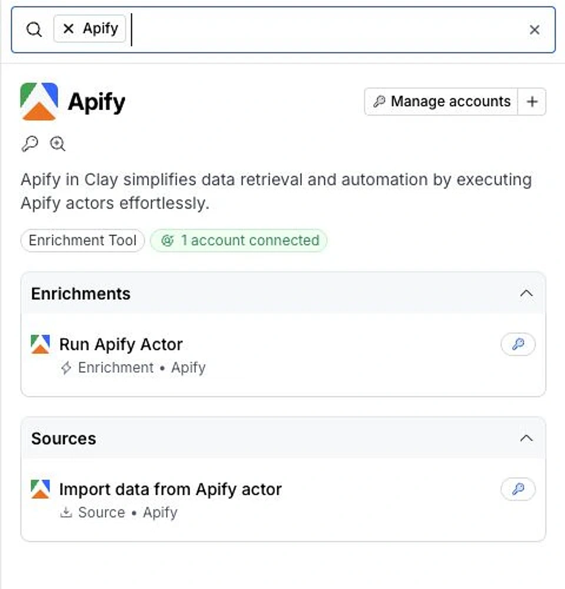
Task: Collapse the Enrichments section
Action: tap(526, 293)
